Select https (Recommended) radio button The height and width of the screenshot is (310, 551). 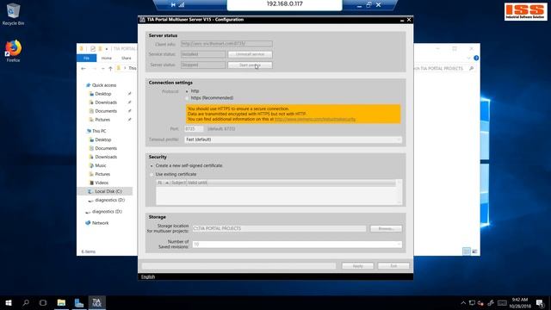coord(187,98)
